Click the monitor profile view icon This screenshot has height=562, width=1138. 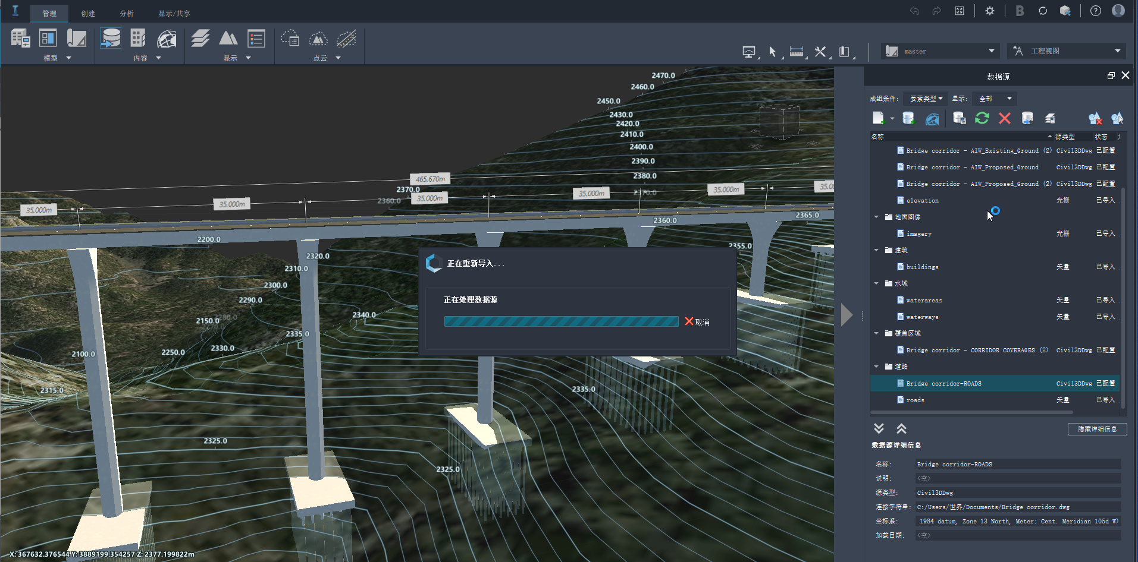coord(749,52)
